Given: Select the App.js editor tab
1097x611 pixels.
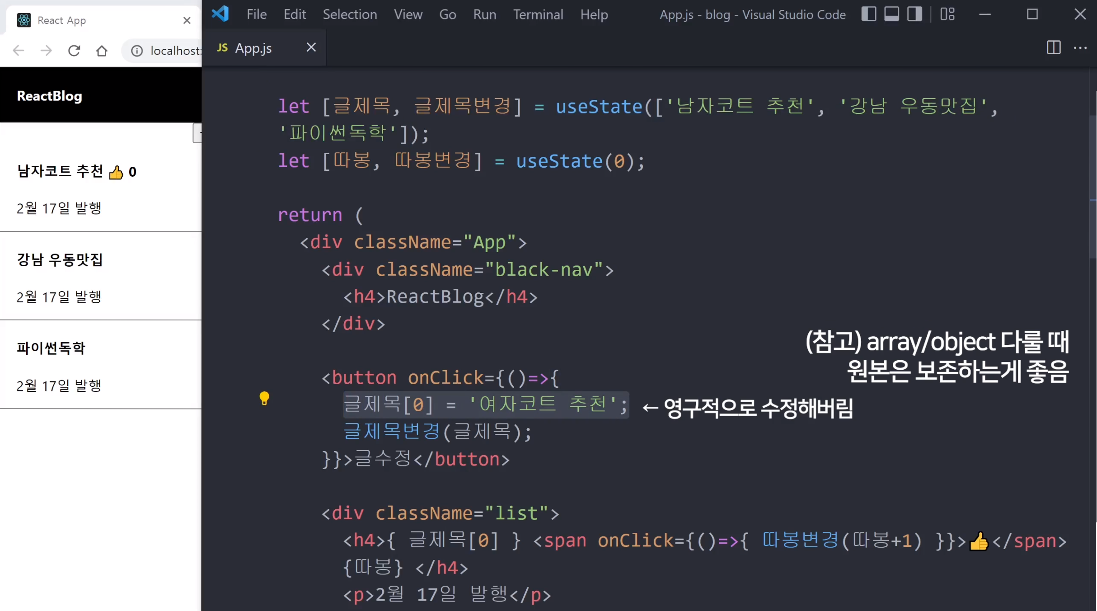Looking at the screenshot, I should pos(253,48).
